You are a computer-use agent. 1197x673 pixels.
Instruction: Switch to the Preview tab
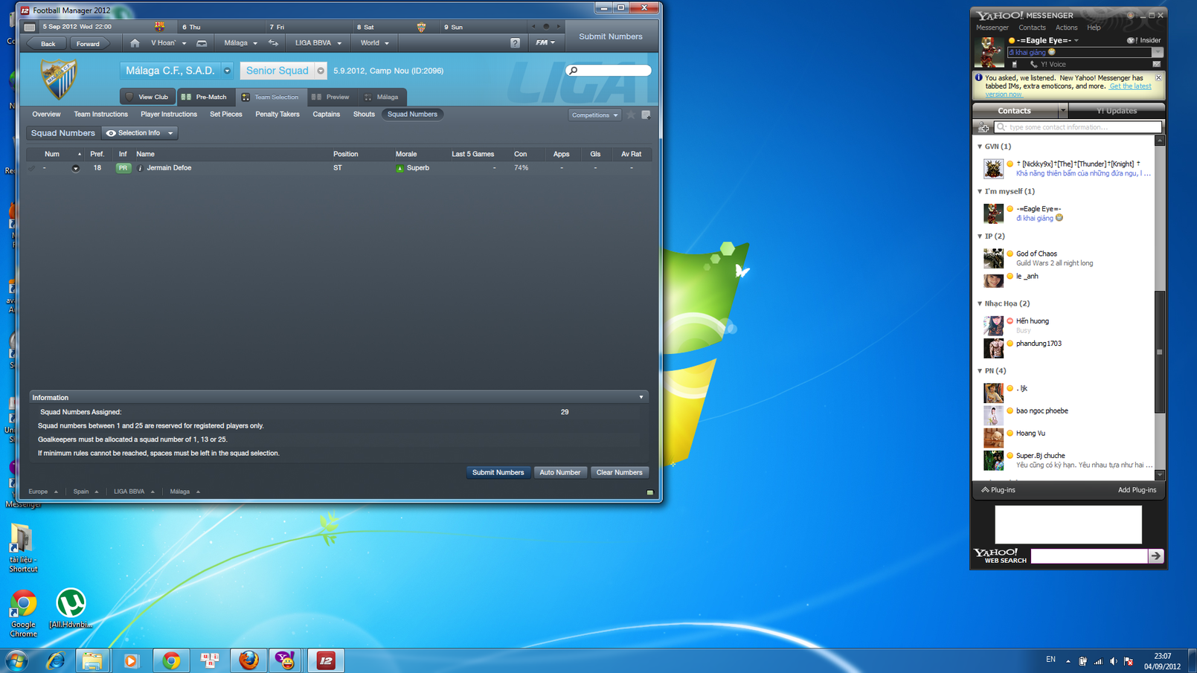click(331, 97)
